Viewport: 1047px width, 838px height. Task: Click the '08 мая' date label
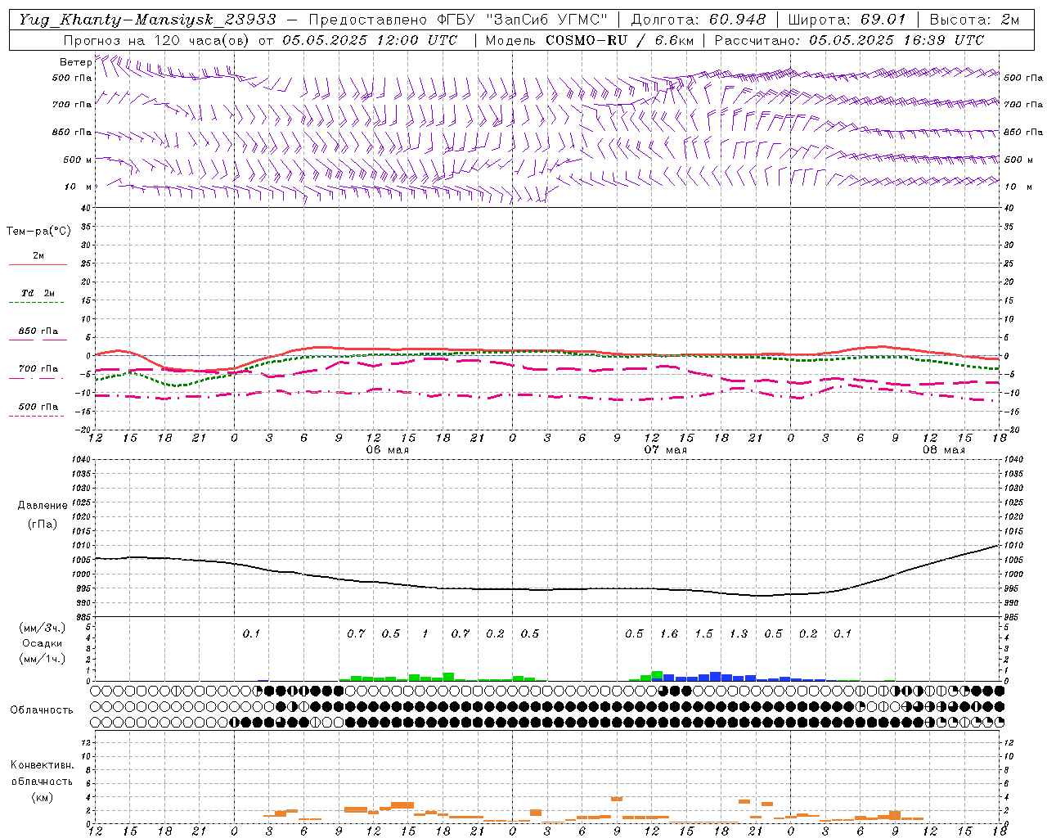tap(943, 449)
